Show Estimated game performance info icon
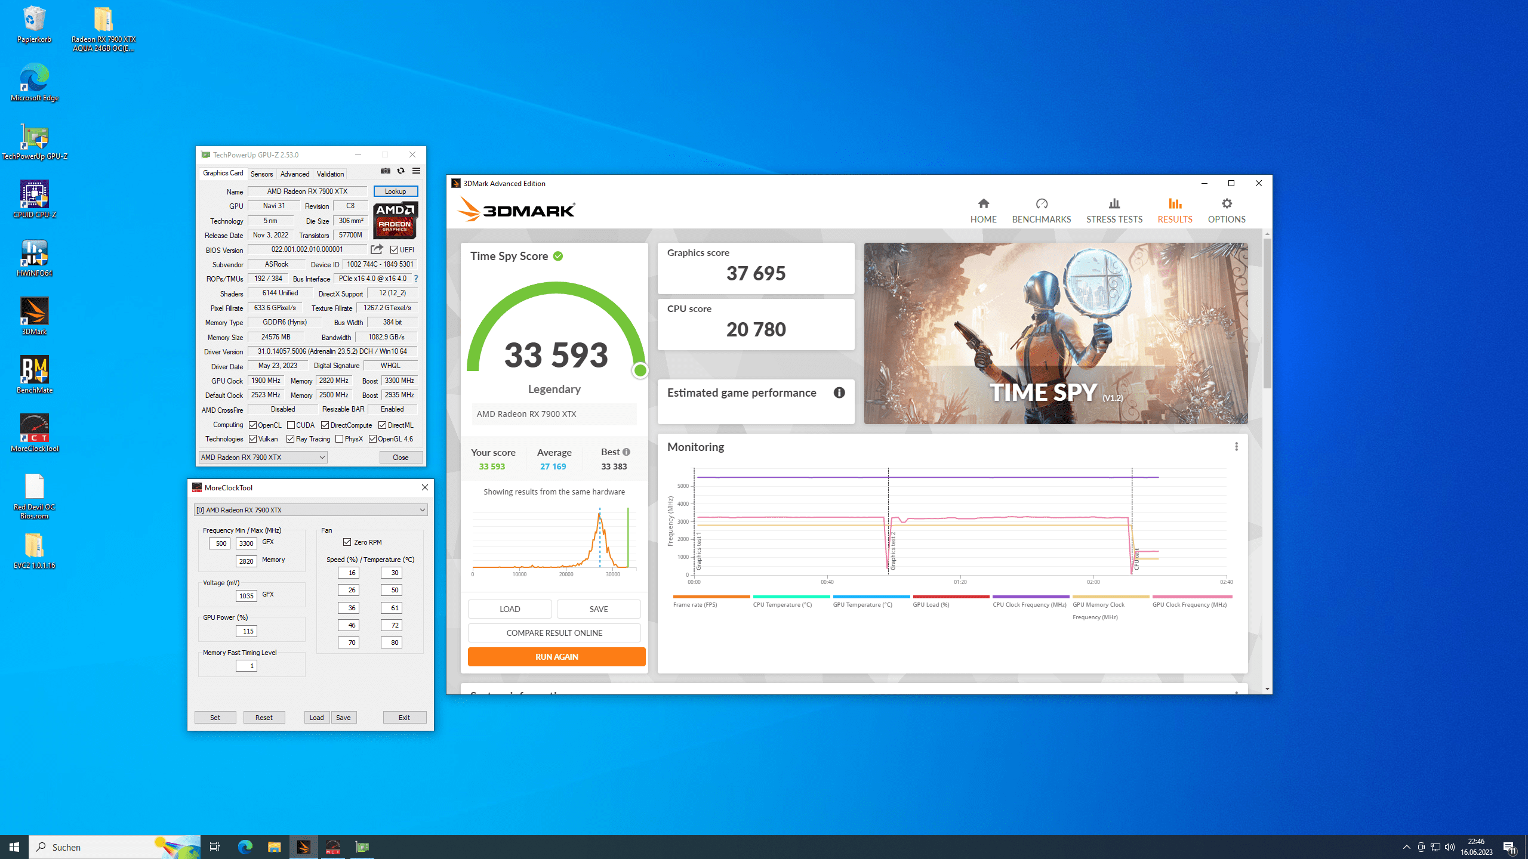1528x859 pixels. tap(839, 393)
